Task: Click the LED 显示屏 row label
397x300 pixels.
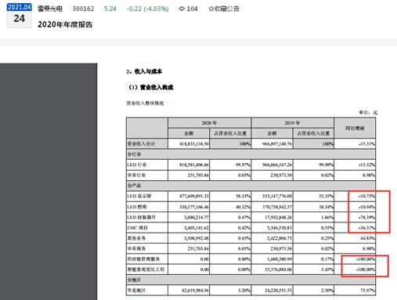Action: tap(139, 196)
